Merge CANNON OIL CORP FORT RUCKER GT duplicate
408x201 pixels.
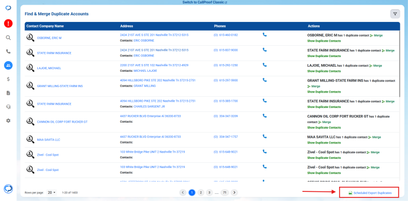click(x=324, y=122)
